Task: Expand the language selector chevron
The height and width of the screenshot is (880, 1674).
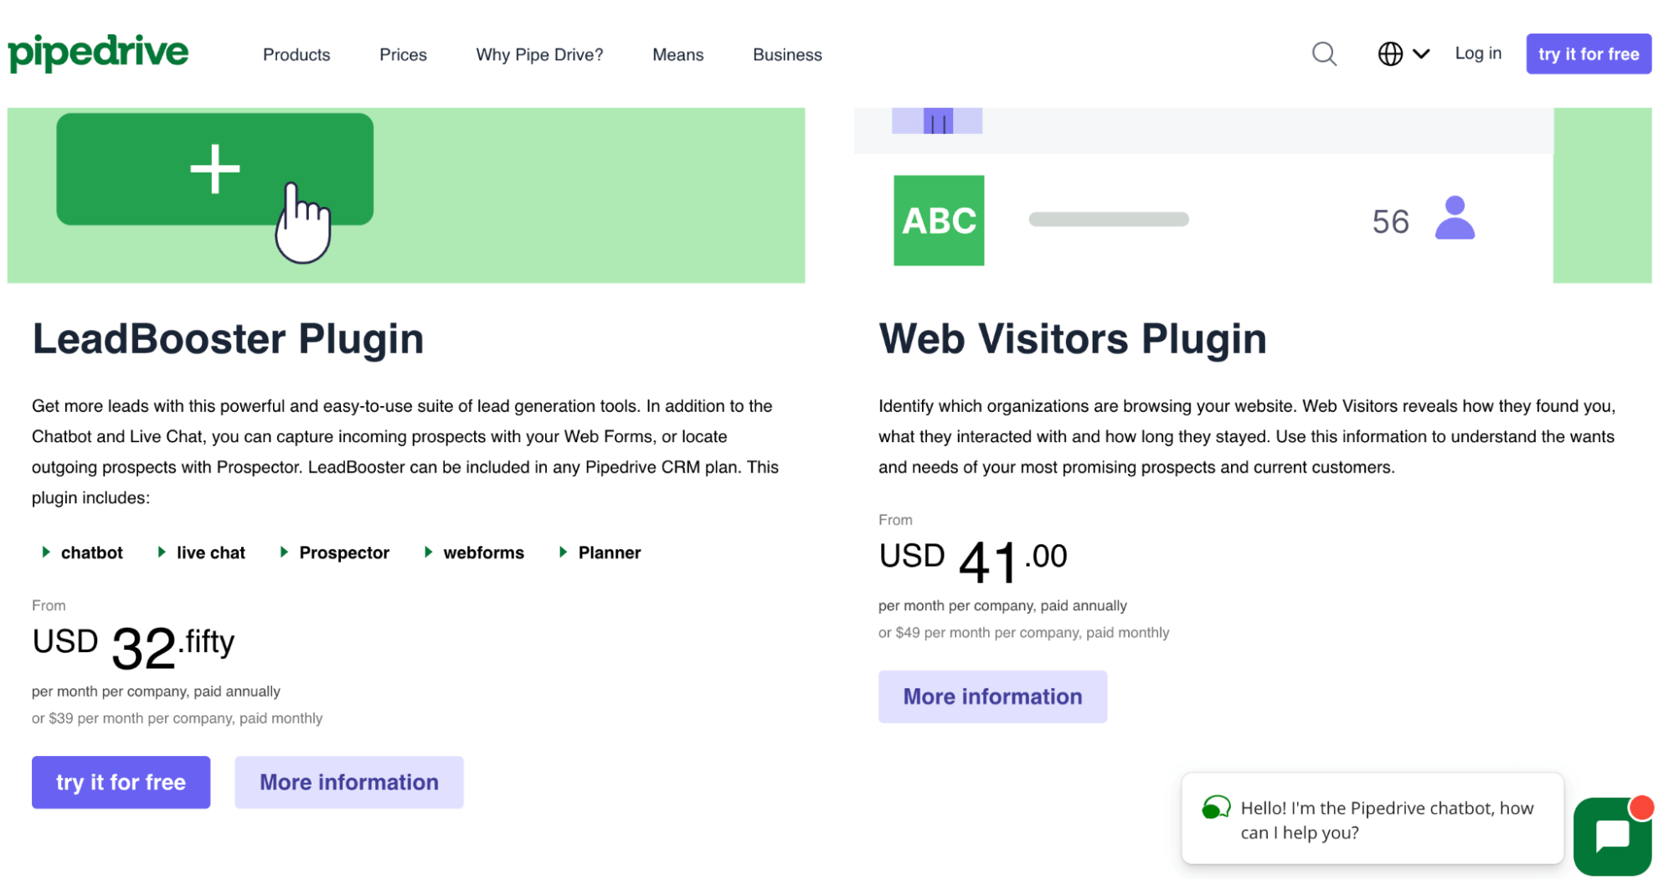Action: [1422, 54]
